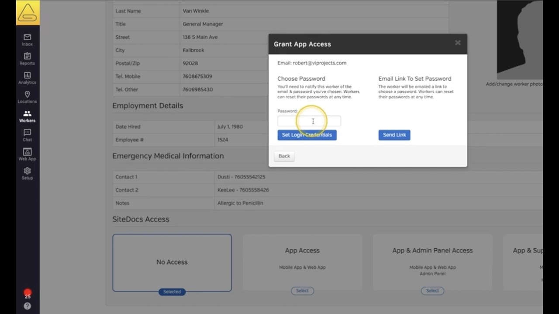The image size is (559, 314).
Task: Click the Back button in dialog
Action: [x=284, y=156]
